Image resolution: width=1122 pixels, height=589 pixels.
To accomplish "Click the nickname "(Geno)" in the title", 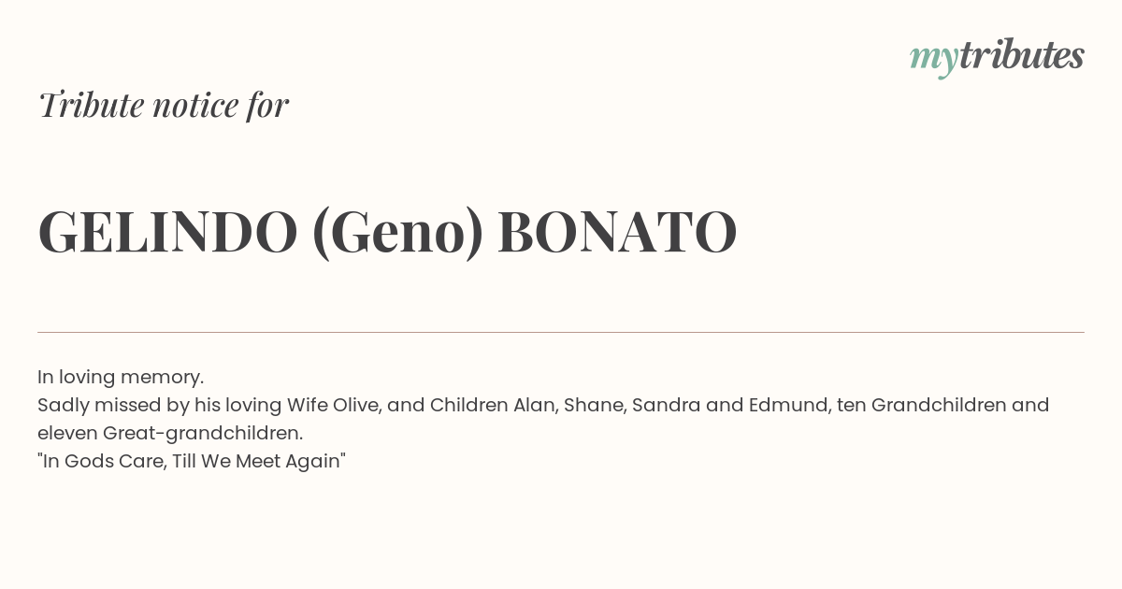I will pyautogui.click(x=397, y=232).
